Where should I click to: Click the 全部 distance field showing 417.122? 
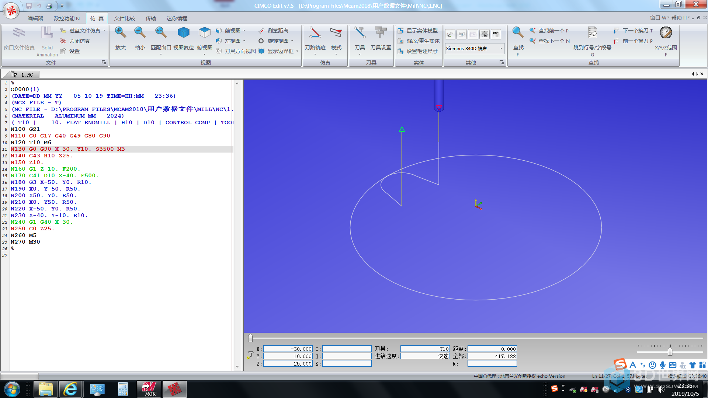click(492, 356)
